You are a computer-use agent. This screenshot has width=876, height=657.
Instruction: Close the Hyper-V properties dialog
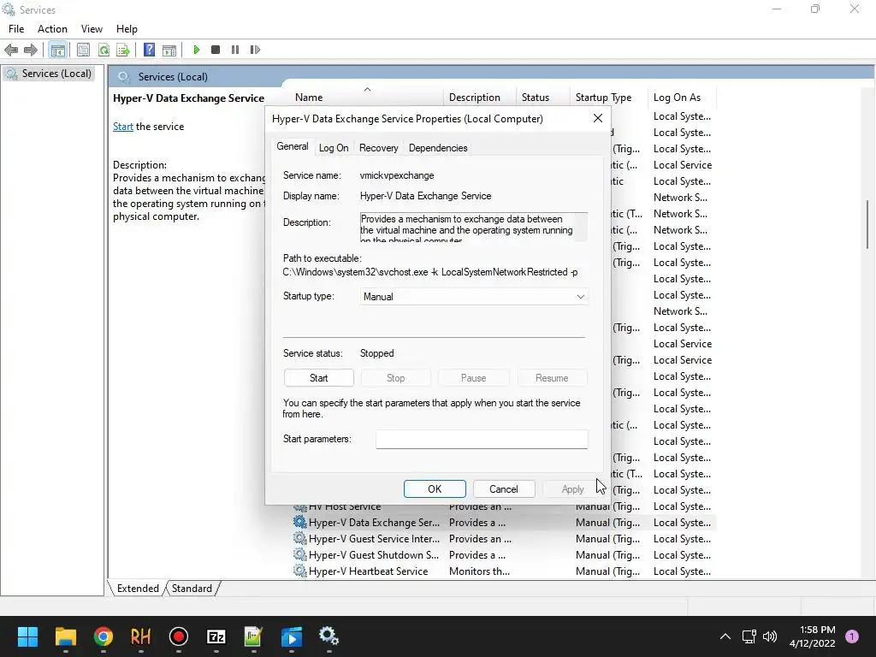(598, 118)
